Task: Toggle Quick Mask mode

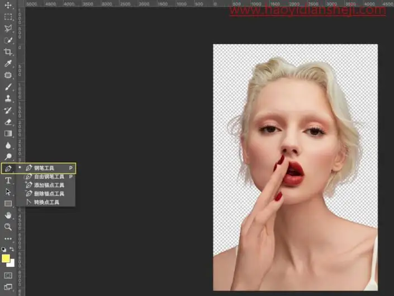Action: click(x=8, y=275)
